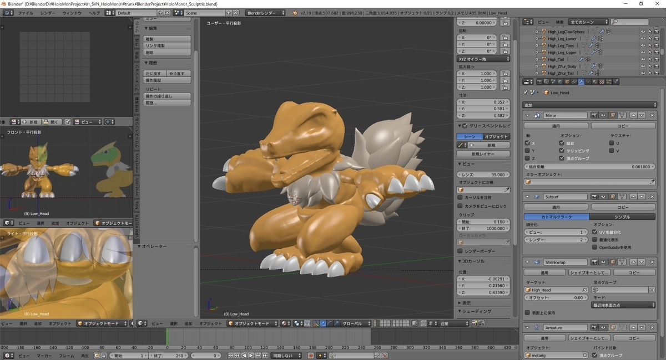This screenshot has width=666, height=360.
Task: Open the ファイル menu
Action: click(x=26, y=12)
